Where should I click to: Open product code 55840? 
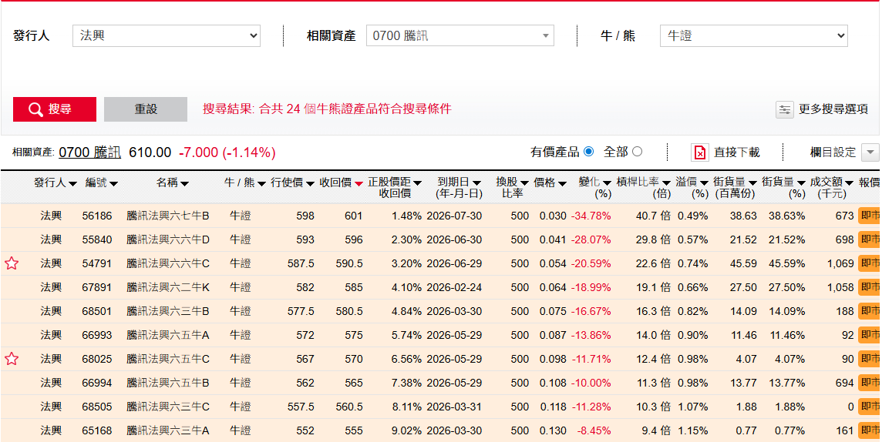click(96, 239)
